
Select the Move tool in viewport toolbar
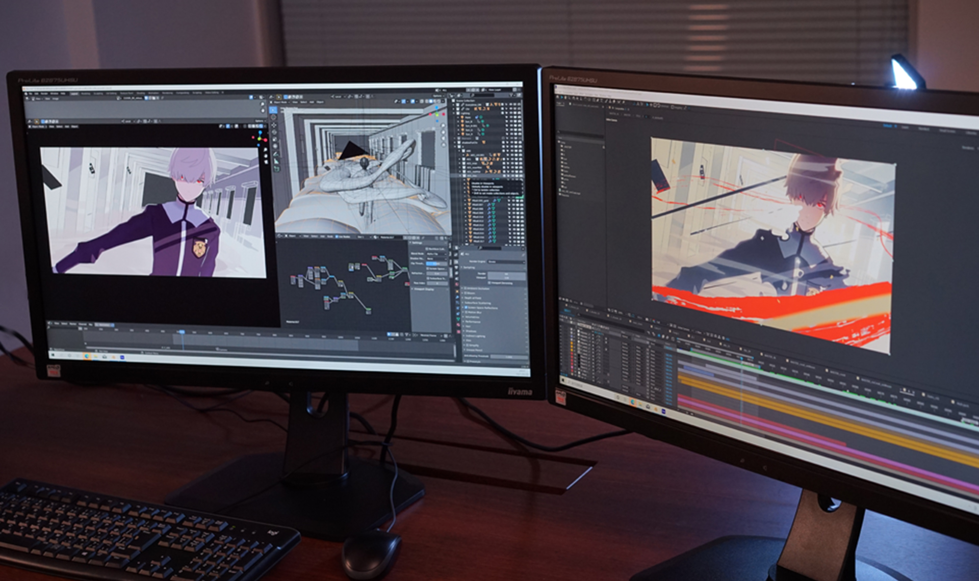tap(274, 124)
